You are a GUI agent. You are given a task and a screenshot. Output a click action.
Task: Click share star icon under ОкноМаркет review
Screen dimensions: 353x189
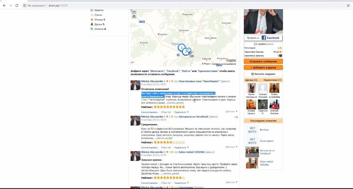tap(188, 112)
